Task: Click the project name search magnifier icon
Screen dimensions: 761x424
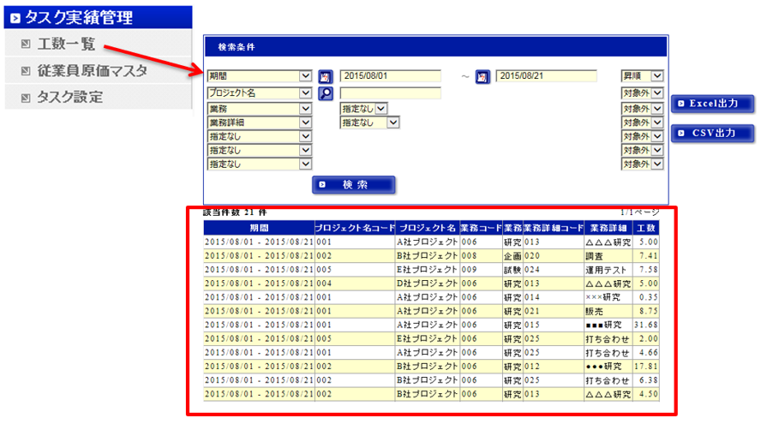Action: 325,93
